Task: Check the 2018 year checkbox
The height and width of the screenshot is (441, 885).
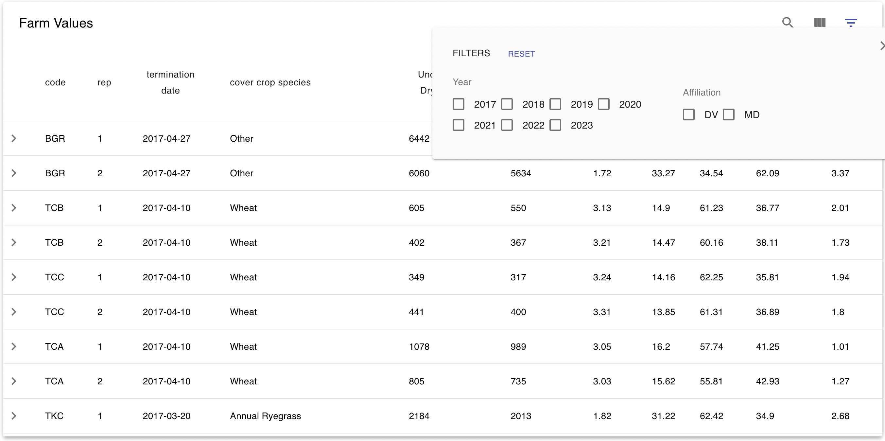Action: click(507, 104)
